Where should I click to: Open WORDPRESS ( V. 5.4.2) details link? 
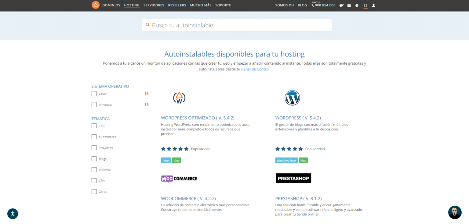click(x=298, y=118)
